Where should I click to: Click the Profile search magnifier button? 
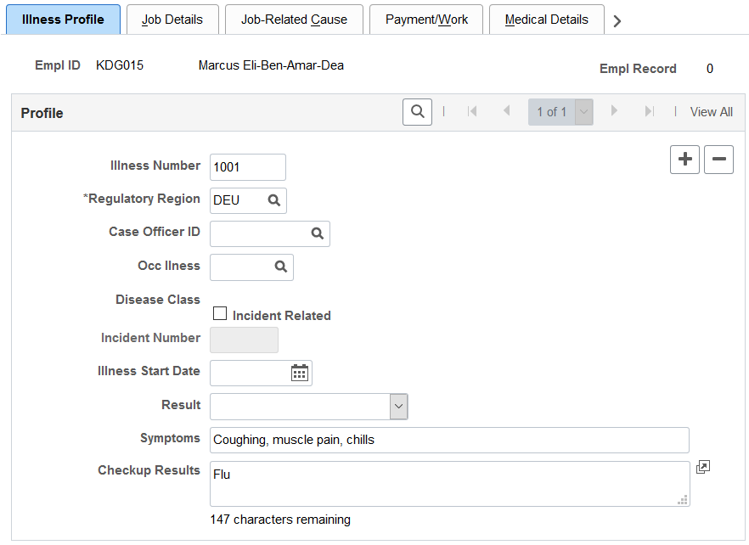tap(417, 112)
